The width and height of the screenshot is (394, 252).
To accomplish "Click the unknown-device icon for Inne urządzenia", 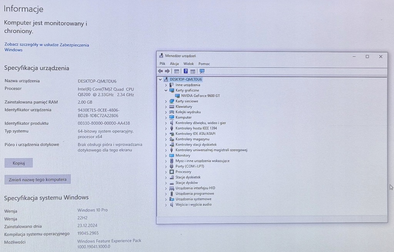I will 172,85.
